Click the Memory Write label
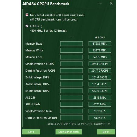The height and width of the screenshot is (137, 137). [34, 50]
